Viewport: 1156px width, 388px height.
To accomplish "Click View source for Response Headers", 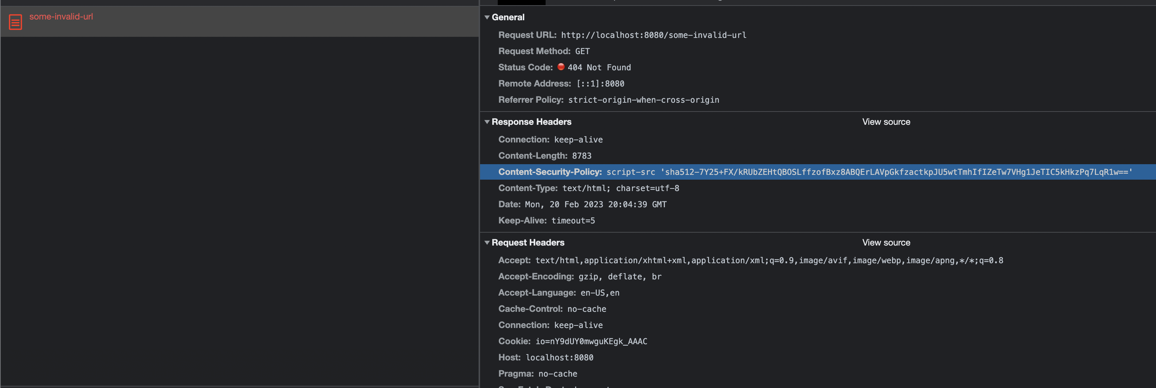I will coord(886,122).
